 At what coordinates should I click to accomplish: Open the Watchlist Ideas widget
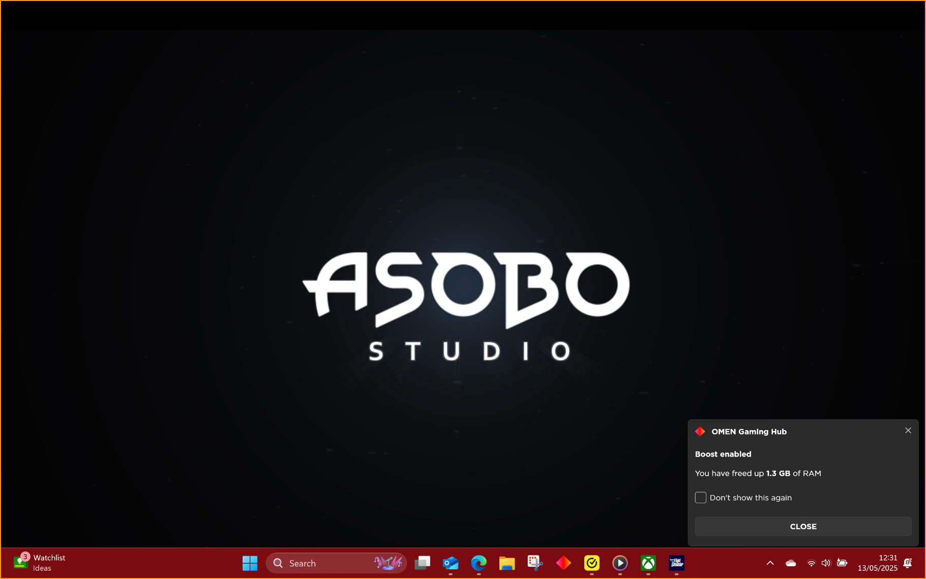click(x=40, y=563)
